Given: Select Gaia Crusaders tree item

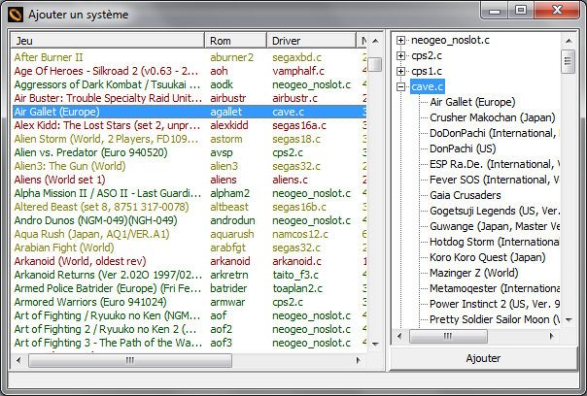Looking at the screenshot, I should click(466, 195).
